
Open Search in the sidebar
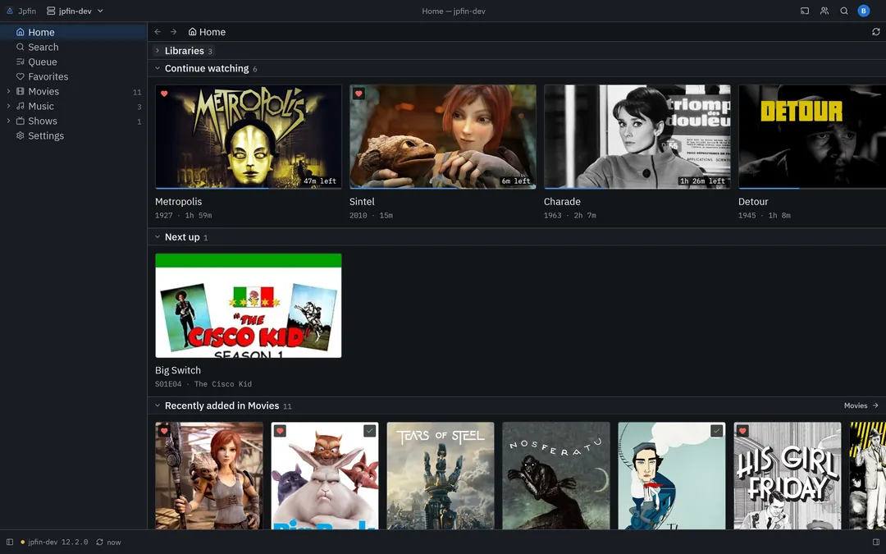coord(74,47)
